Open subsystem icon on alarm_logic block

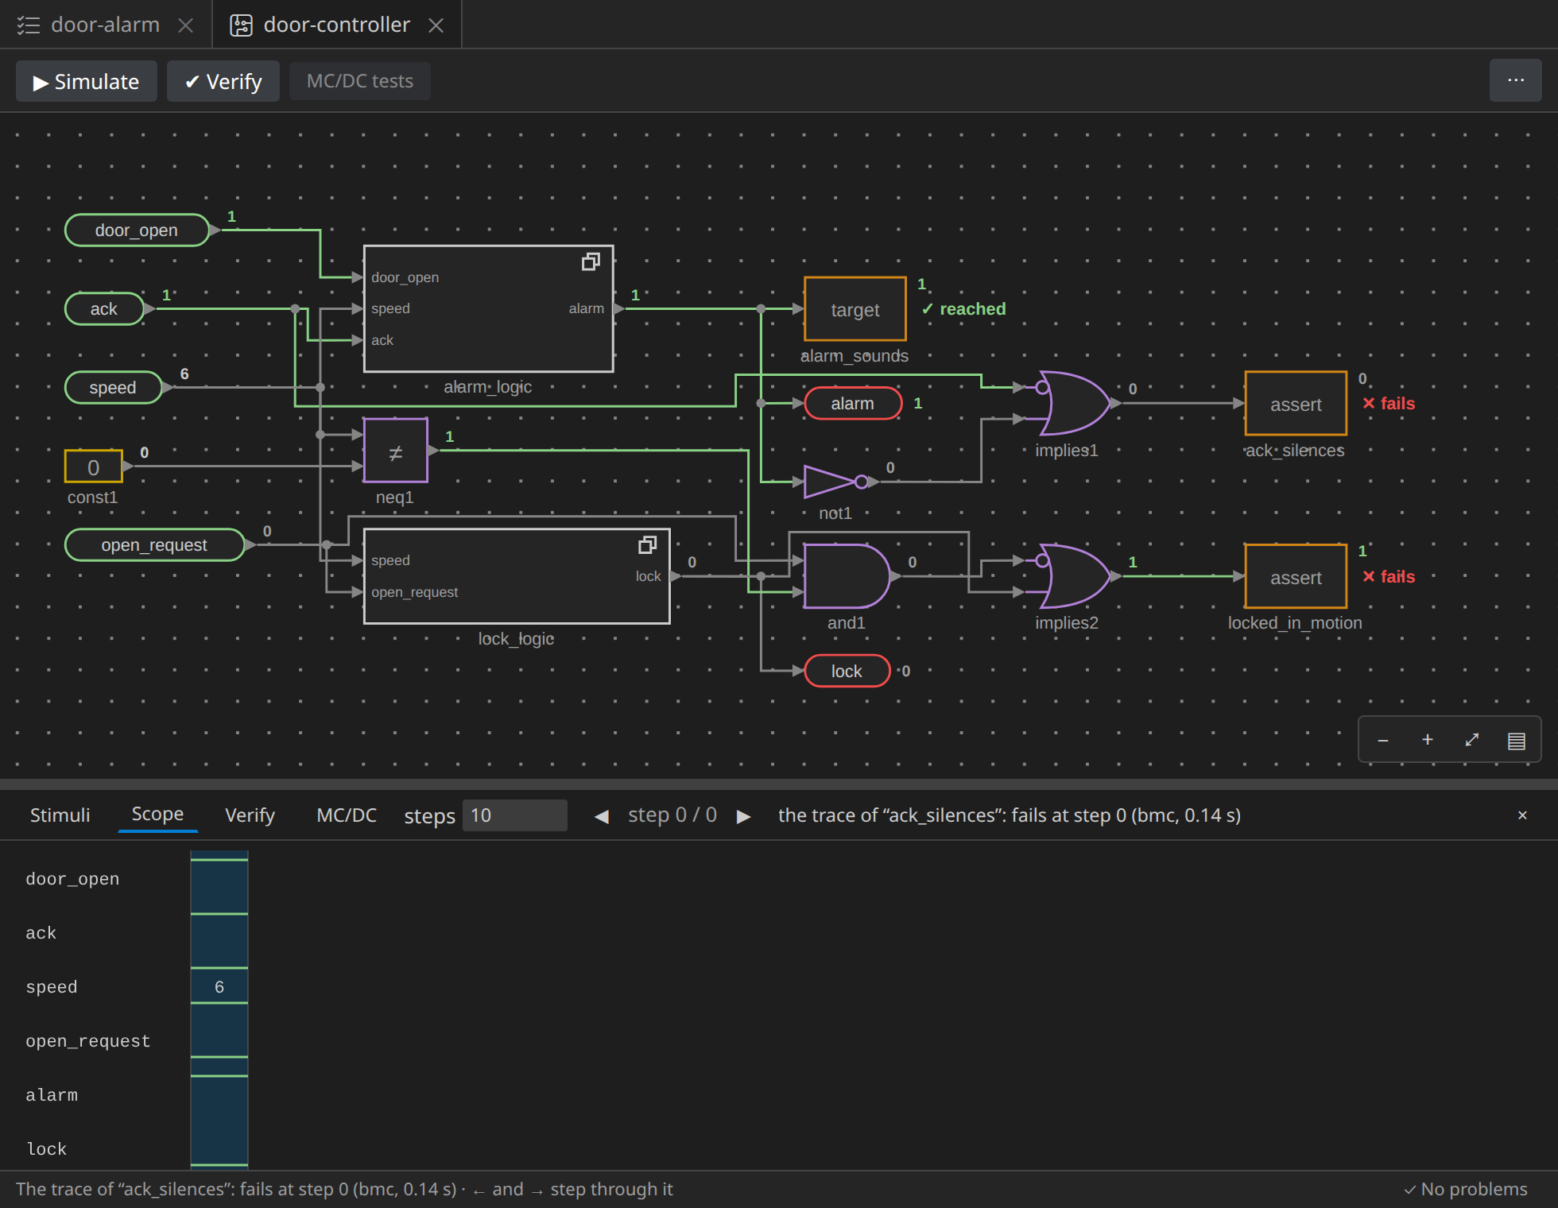coord(591,261)
